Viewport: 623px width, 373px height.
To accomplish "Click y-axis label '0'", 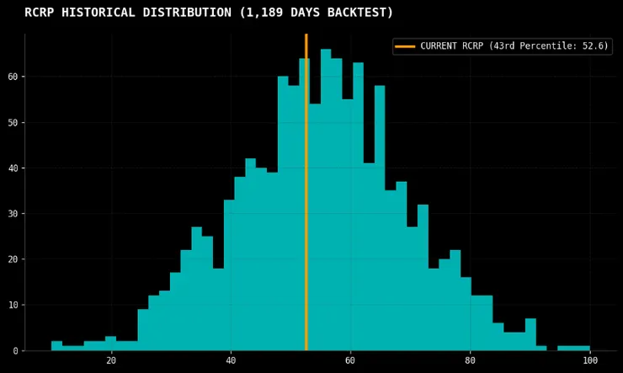I will point(15,351).
